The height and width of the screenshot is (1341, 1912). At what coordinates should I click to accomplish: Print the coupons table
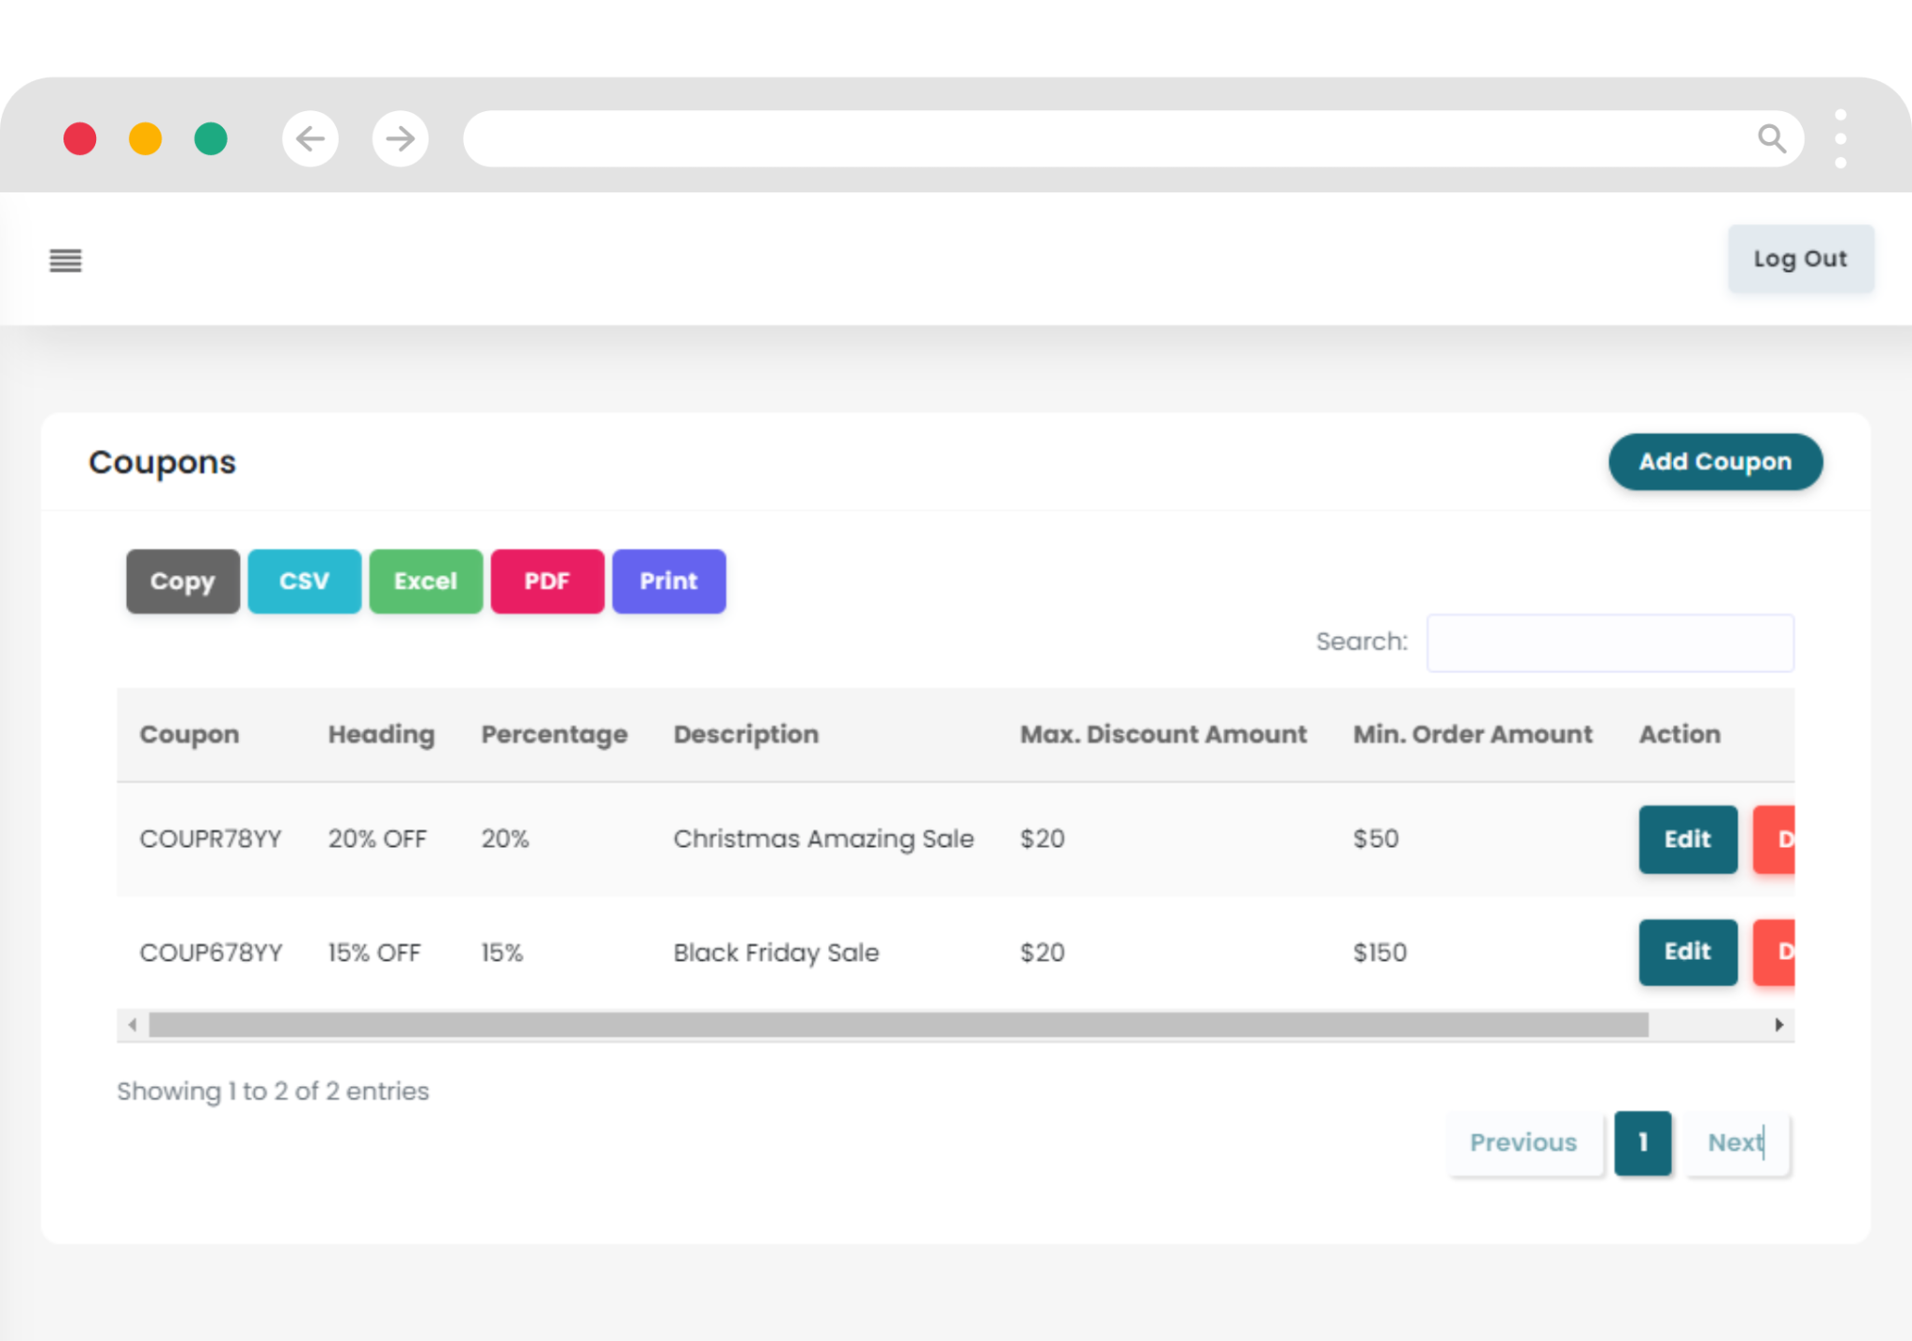(x=668, y=581)
